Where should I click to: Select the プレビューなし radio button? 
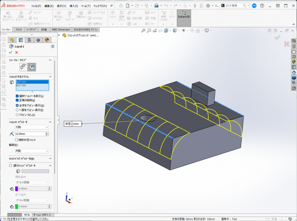(x=17, y=114)
